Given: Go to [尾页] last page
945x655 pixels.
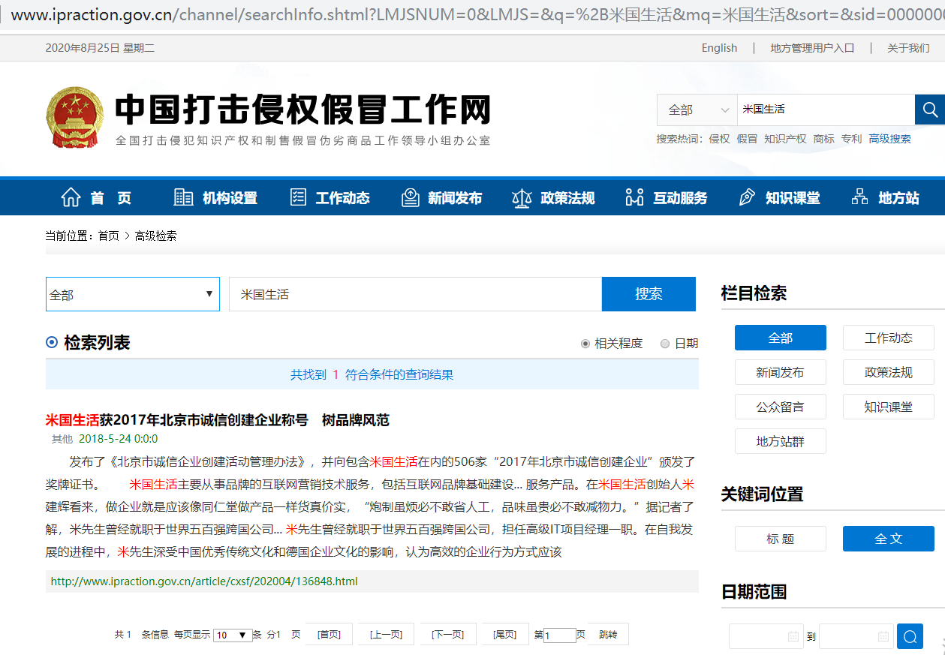Looking at the screenshot, I should [x=505, y=635].
